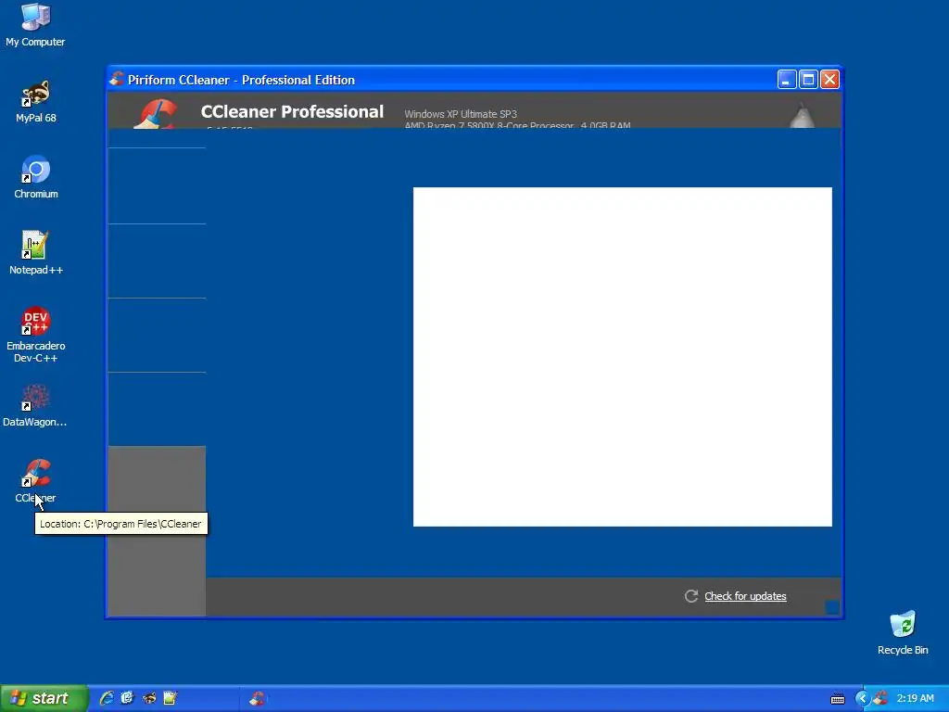Select the DataWagon desktop shortcut
The image size is (949, 712).
pos(35,406)
